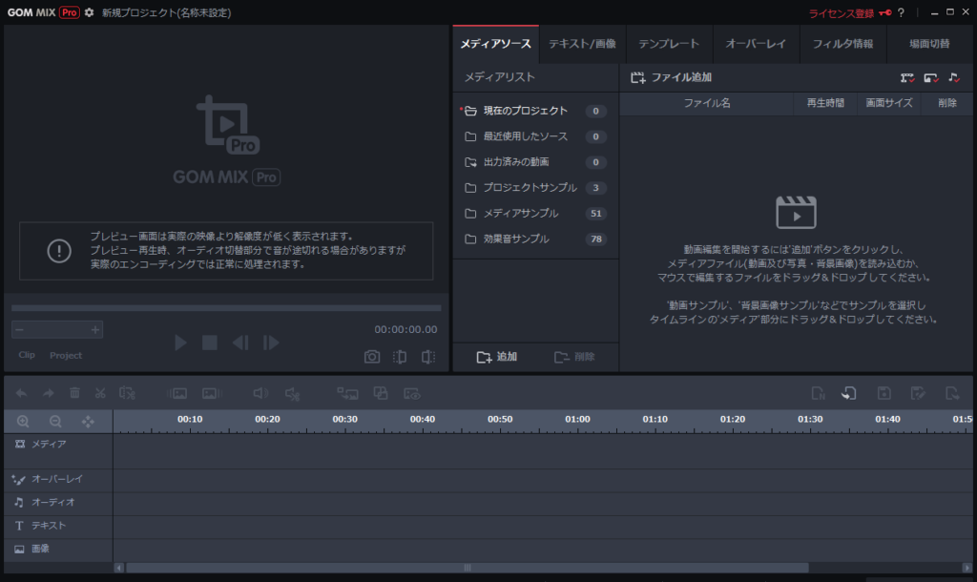Click image end trim icon
Image resolution: width=977 pixels, height=582 pixels.
coord(212,393)
